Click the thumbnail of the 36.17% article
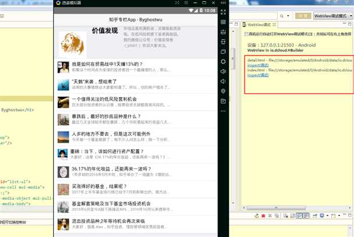This screenshot has height=237, width=354. (63, 172)
